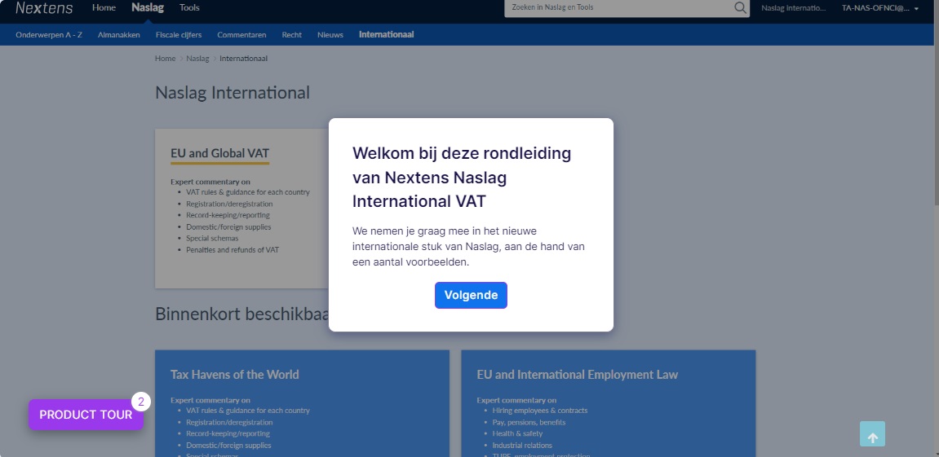Open the Recht tab
The width and height of the screenshot is (939, 457).
[291, 35]
